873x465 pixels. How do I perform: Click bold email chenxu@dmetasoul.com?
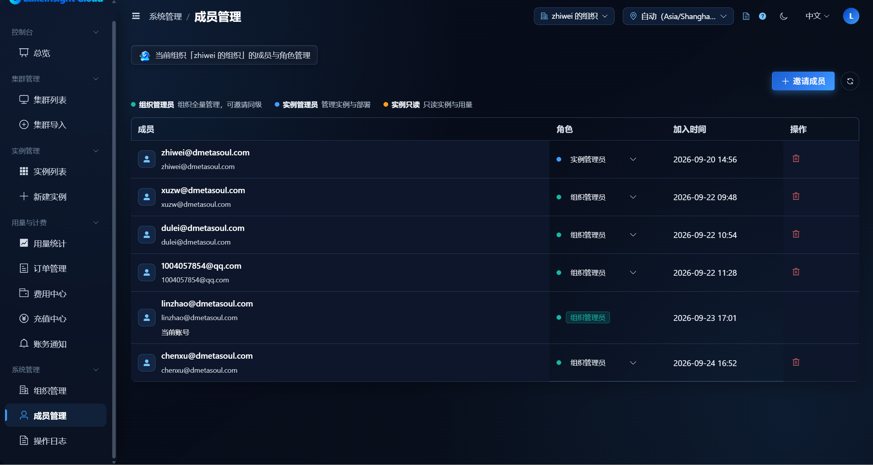207,356
